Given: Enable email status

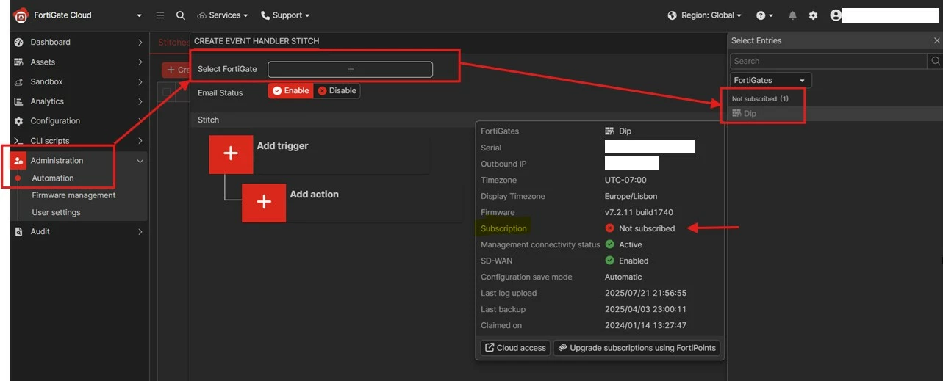Looking at the screenshot, I should (291, 91).
